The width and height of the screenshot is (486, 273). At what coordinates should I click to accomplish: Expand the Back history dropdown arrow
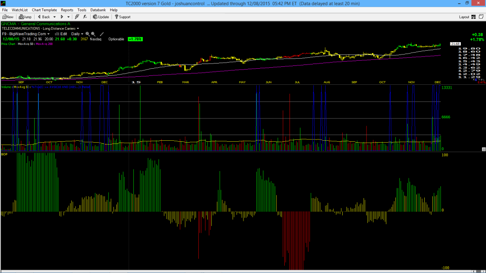tap(55, 17)
